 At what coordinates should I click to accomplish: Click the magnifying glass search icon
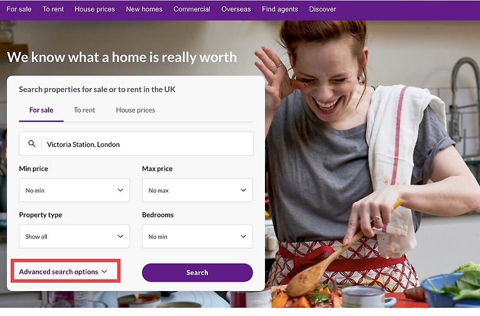click(32, 143)
